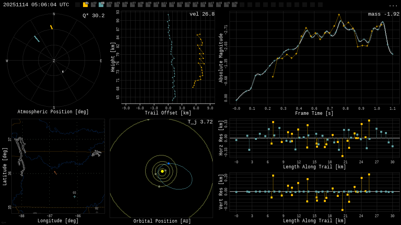
Task: Toggle the teal station 03 box
Action: [x=101, y=5]
